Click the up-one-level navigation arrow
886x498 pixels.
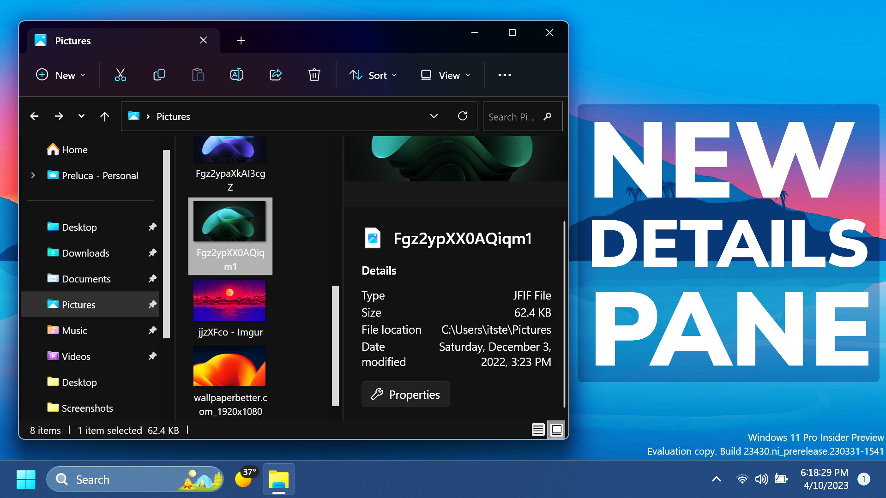click(x=105, y=116)
